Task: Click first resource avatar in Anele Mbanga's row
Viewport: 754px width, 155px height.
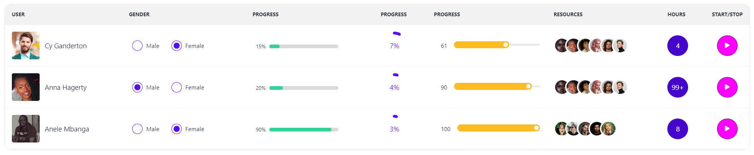Action: point(561,129)
